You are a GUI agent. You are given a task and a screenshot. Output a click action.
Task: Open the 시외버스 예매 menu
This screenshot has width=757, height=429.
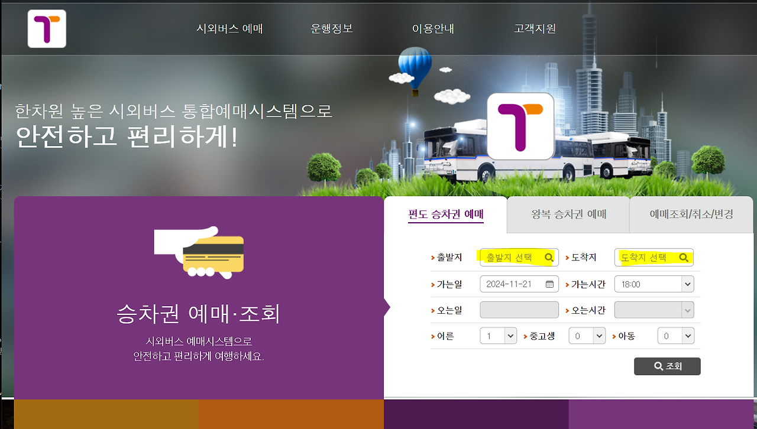pyautogui.click(x=229, y=28)
